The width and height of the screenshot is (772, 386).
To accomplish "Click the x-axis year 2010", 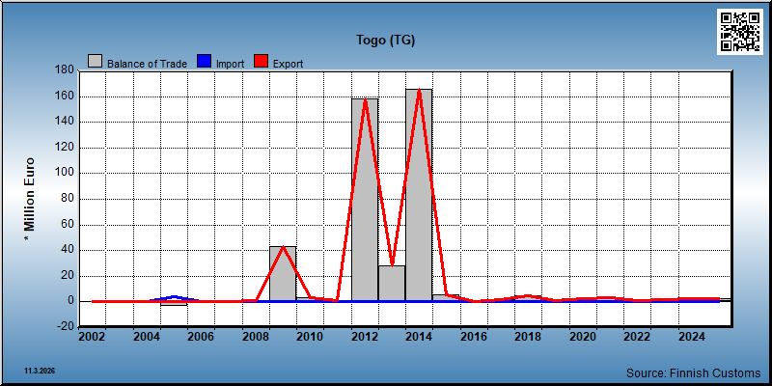I will (310, 337).
